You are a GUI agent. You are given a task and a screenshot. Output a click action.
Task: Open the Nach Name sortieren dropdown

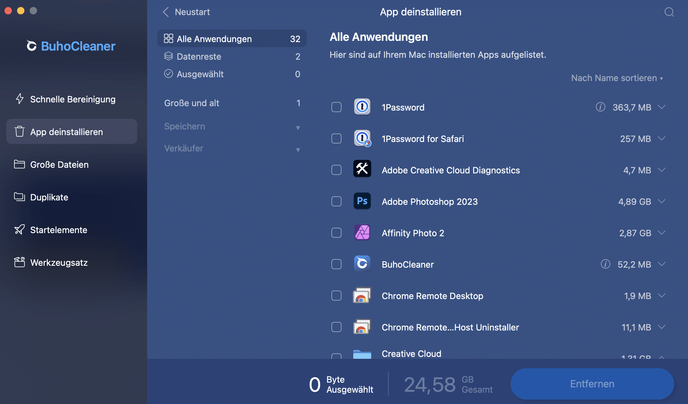(617, 78)
